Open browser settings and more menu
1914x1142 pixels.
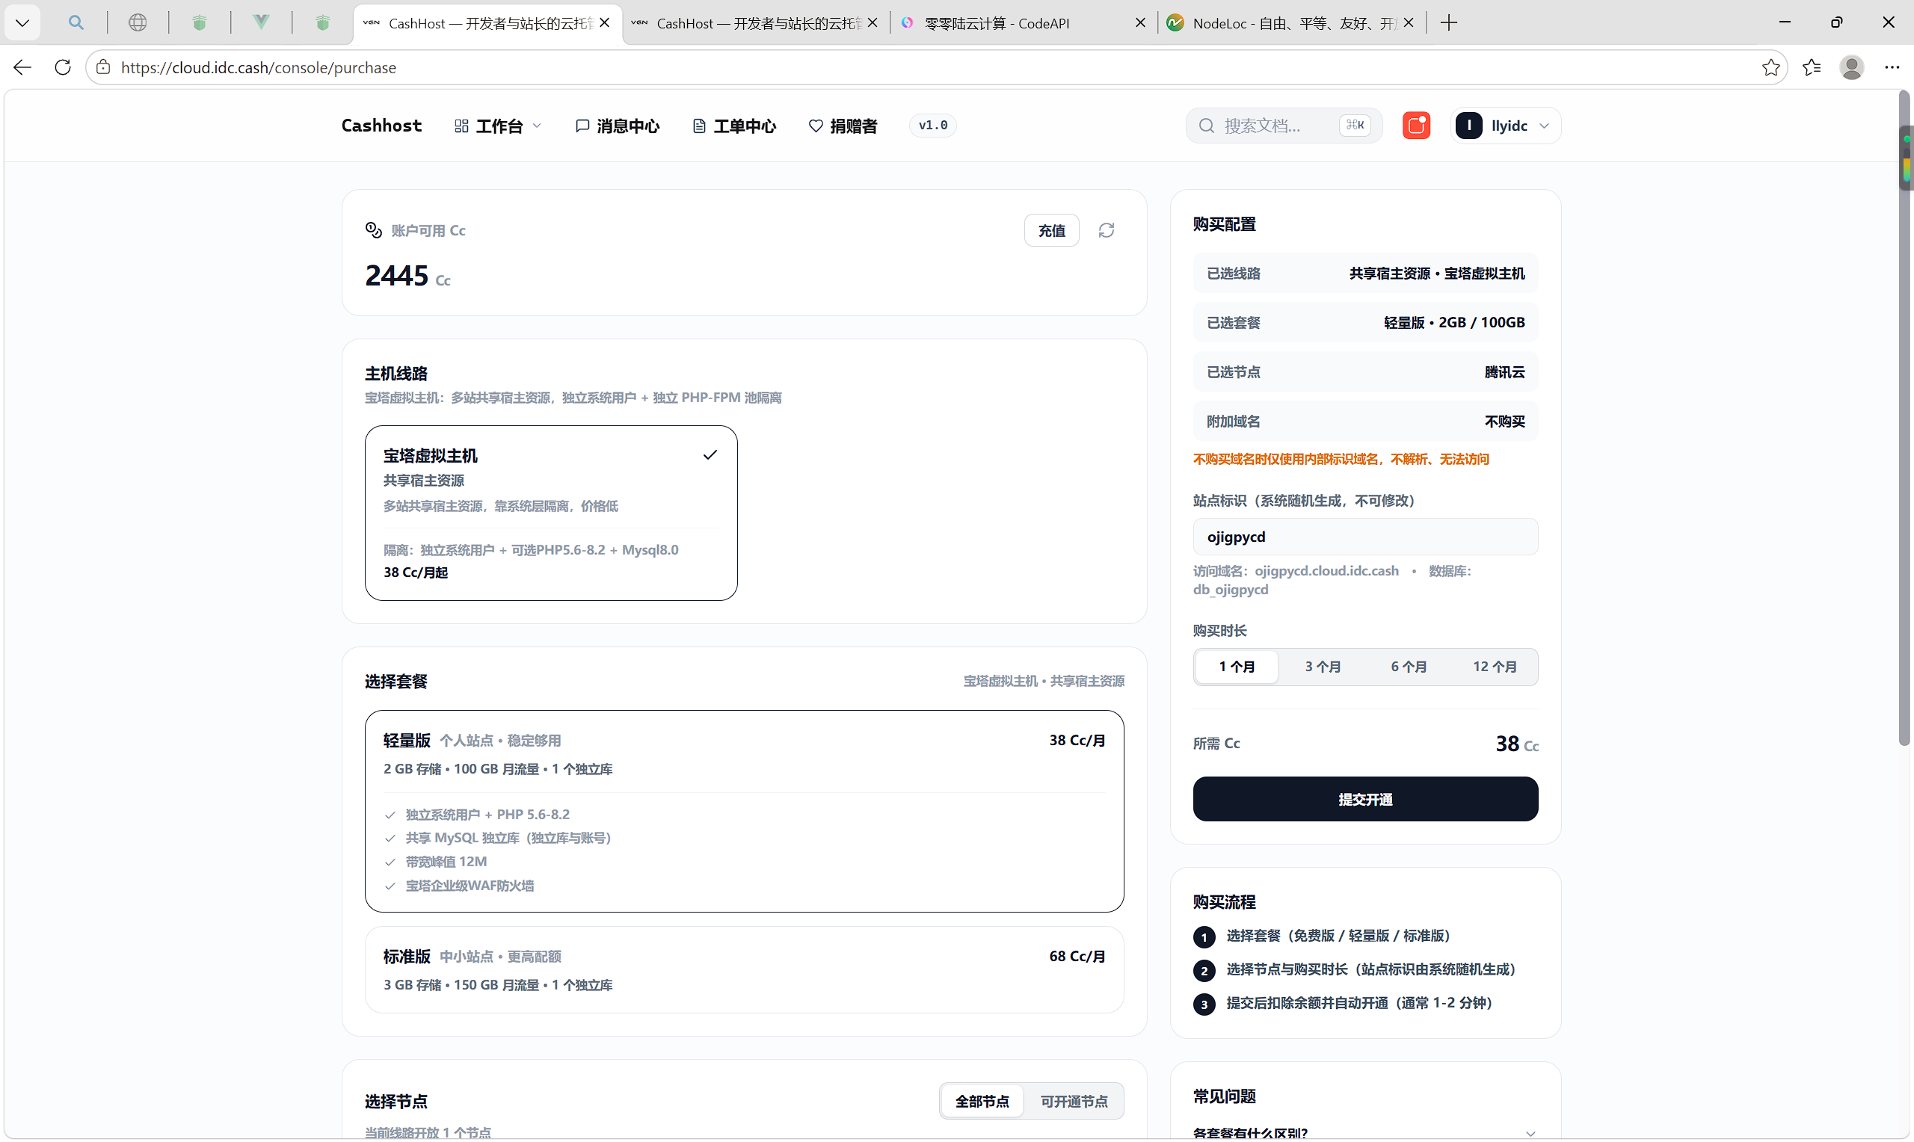point(1892,68)
